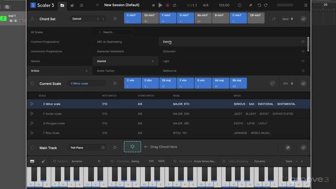The image size is (336, 189).
Task: Open the arrange list tab icon
Action: (81, 5)
